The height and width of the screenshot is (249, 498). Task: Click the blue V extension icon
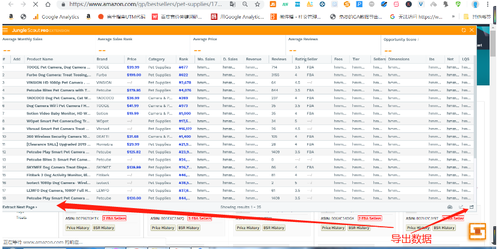[x=421, y=4]
